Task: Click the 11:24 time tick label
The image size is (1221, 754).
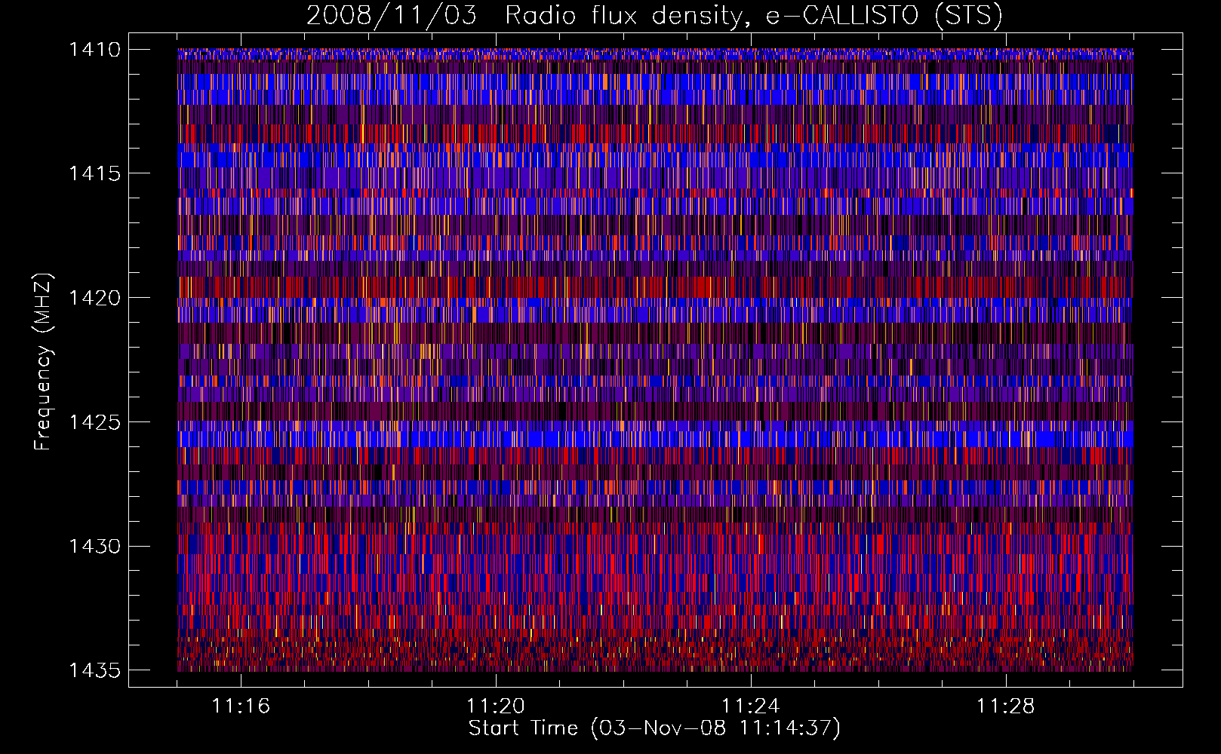Action: coord(751,706)
